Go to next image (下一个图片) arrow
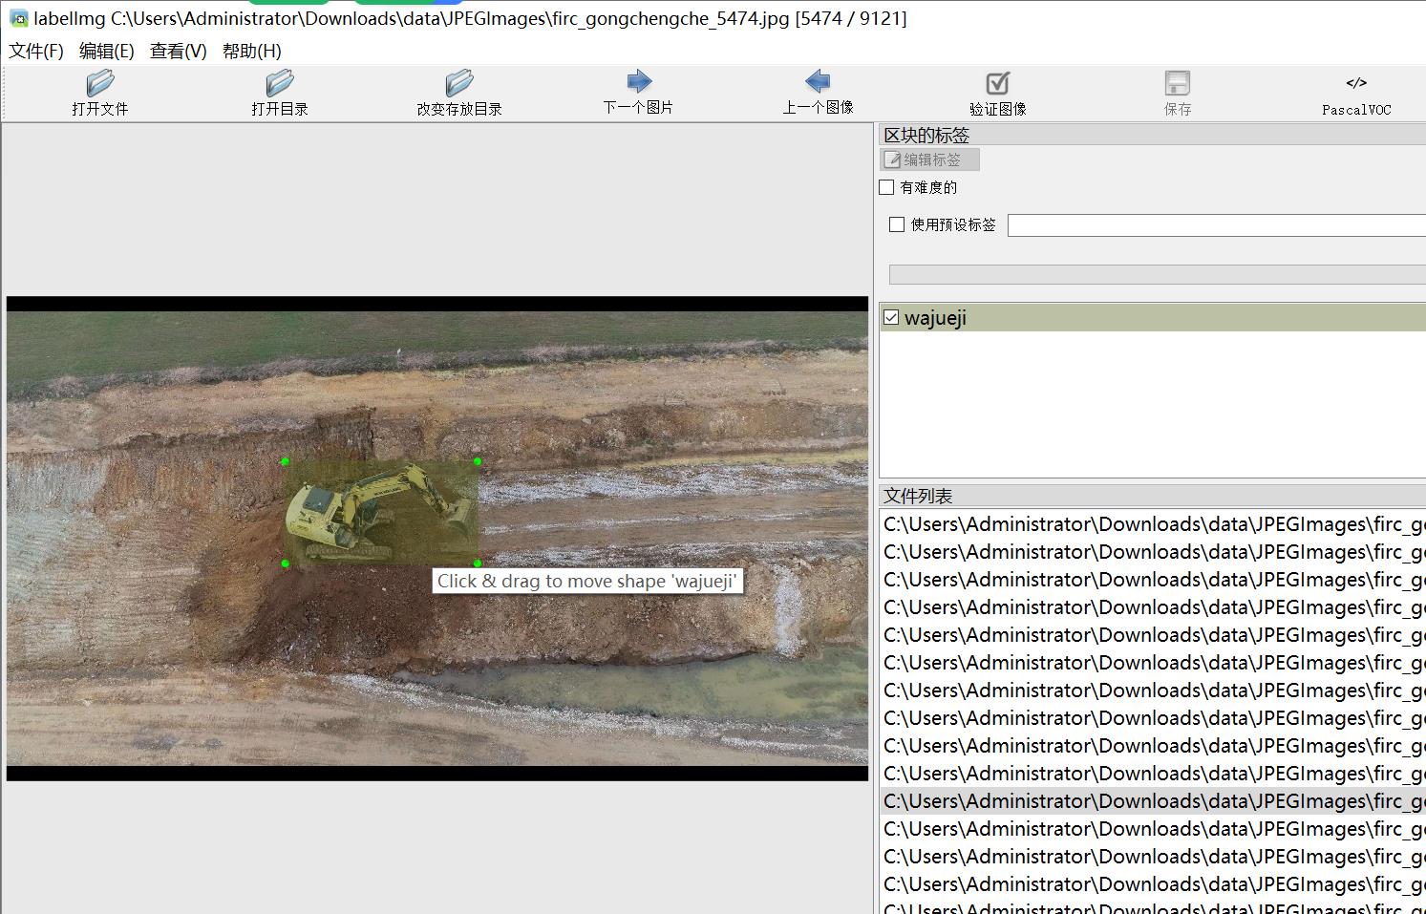 point(638,82)
